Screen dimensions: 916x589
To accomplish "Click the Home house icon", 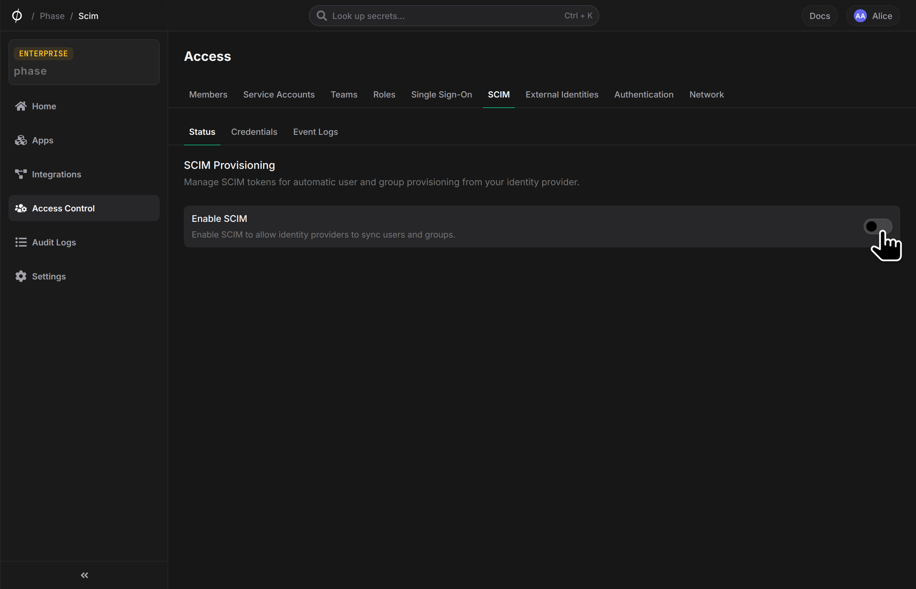I will 21,106.
